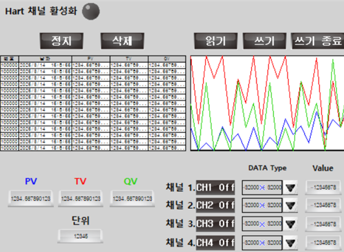
Task: Click the PV column header in table
Action: [x=91, y=59]
